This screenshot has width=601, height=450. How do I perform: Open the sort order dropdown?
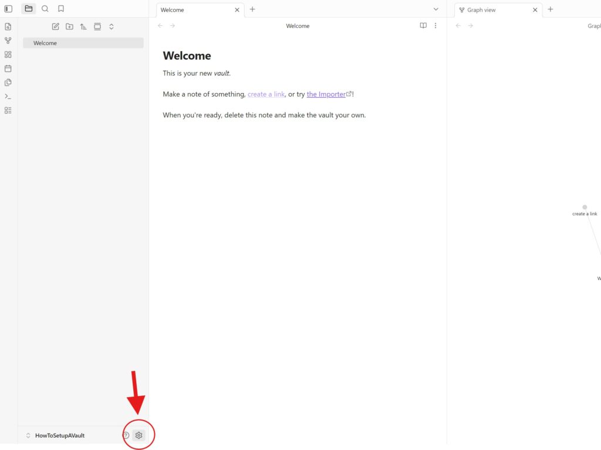pos(83,26)
